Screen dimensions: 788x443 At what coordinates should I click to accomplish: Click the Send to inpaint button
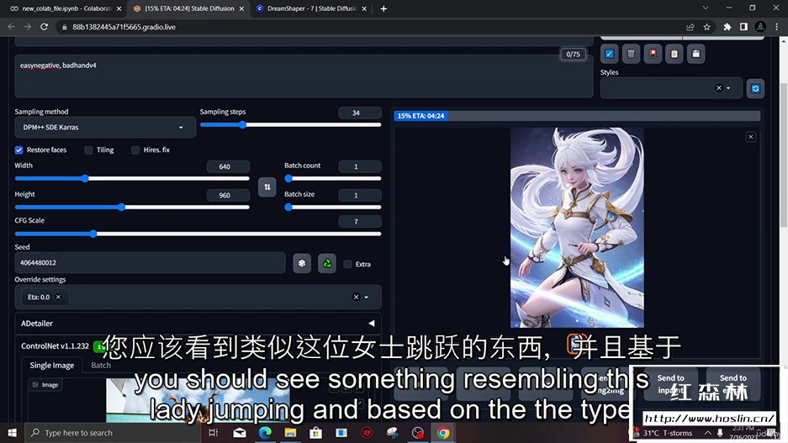coord(670,383)
